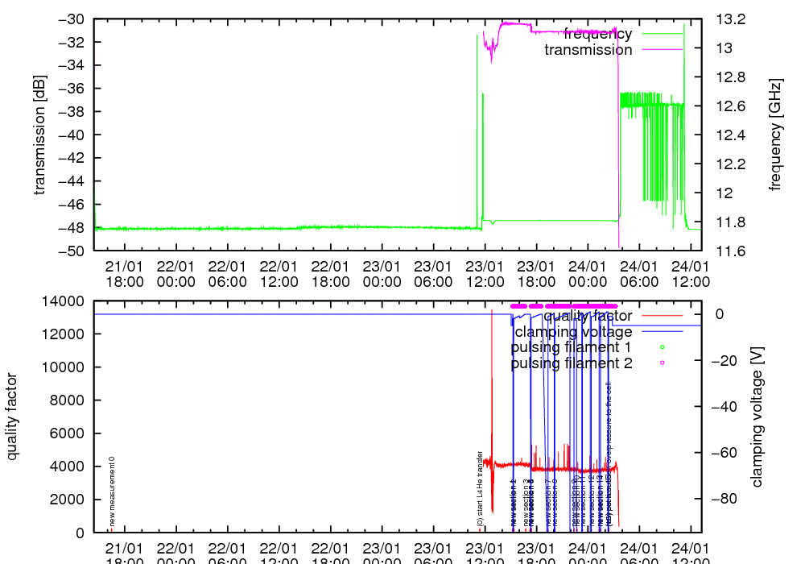This screenshot has height=564, width=805.
Task: Select the 'transmission' legend label
Action: (x=588, y=50)
